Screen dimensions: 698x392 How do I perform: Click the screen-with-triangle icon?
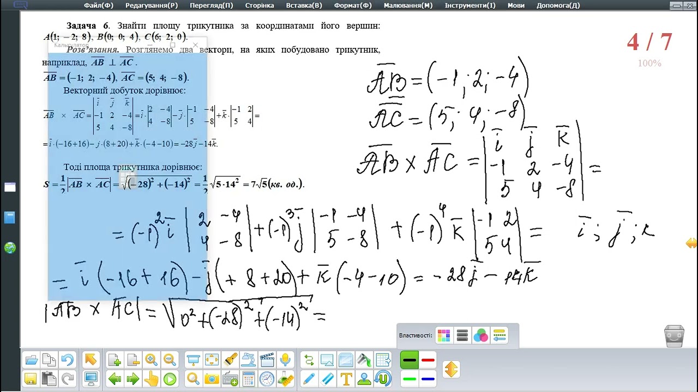(x=327, y=360)
